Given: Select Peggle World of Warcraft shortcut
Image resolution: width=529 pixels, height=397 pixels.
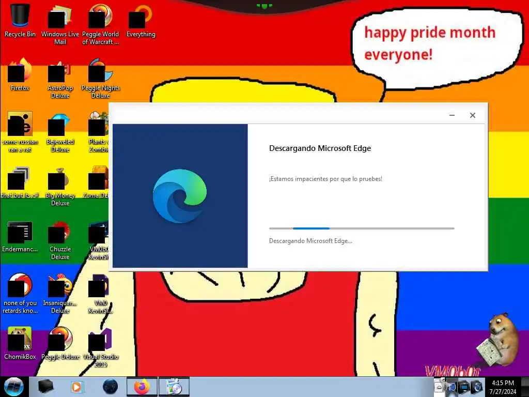Looking at the screenshot, I should [x=101, y=24].
